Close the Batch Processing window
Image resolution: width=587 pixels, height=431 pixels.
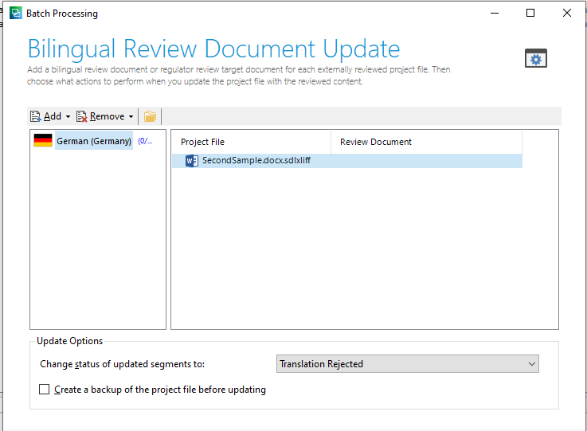tap(567, 13)
